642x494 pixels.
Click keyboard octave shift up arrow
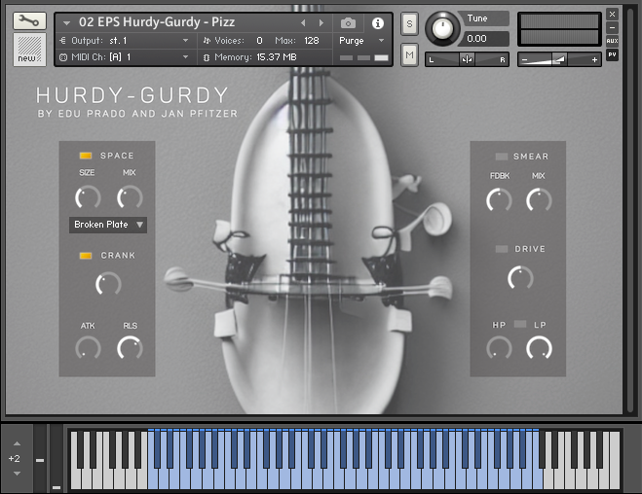click(x=16, y=443)
